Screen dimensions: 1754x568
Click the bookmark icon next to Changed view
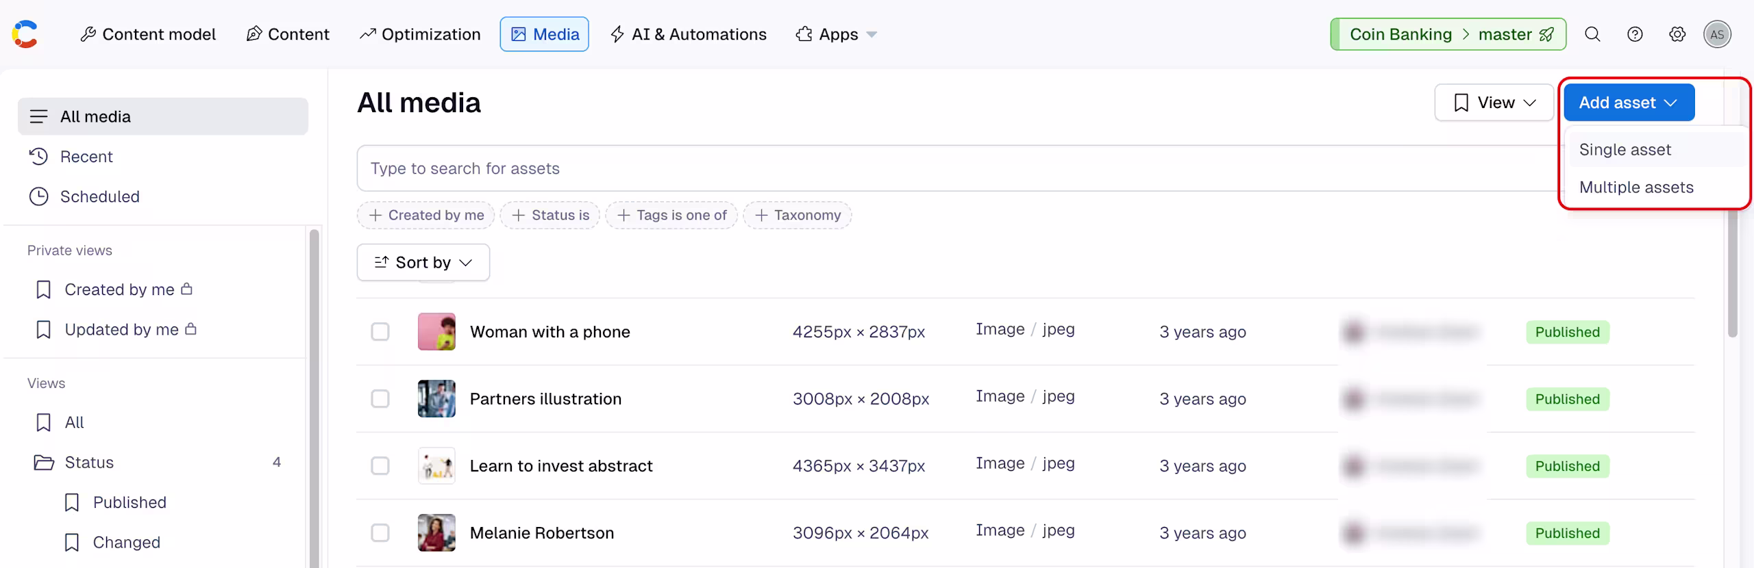tap(72, 542)
